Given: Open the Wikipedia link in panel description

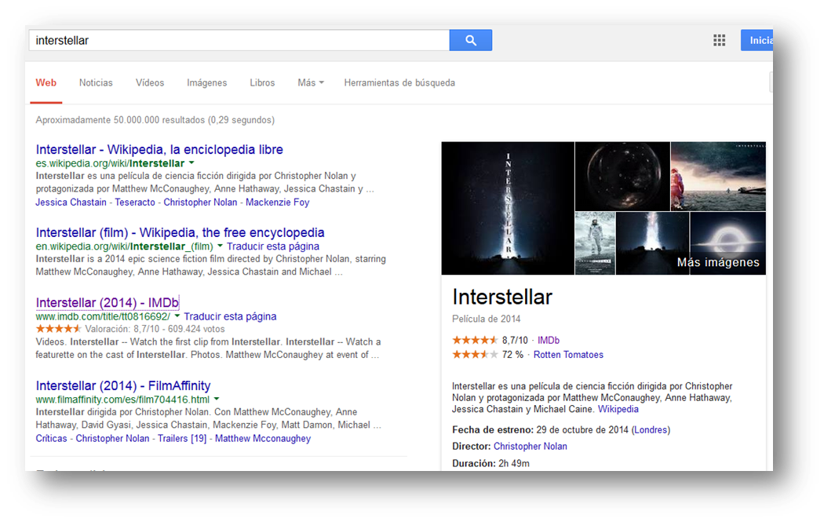Looking at the screenshot, I should [618, 410].
